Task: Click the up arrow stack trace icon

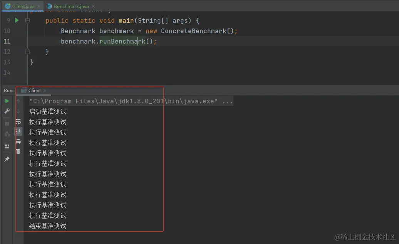Action: (x=18, y=101)
